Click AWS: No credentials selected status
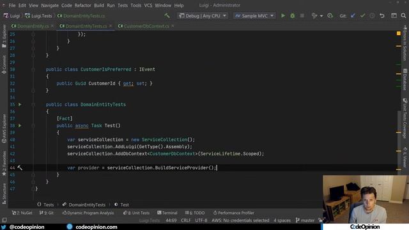The width and height of the screenshot is (409, 230). (x=240, y=220)
